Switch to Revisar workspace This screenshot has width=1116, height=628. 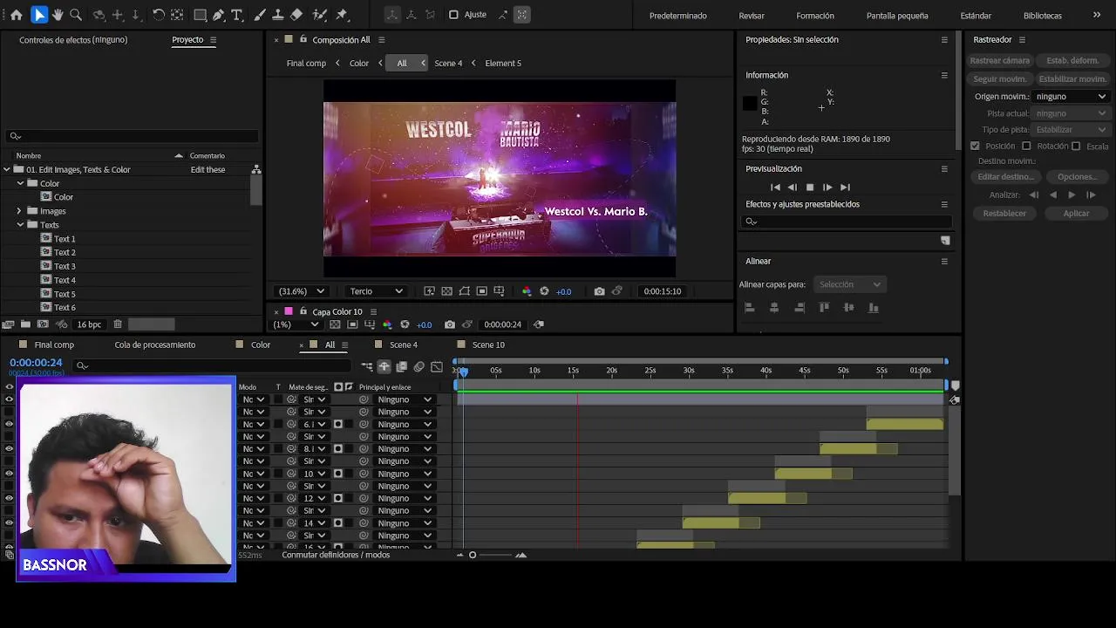coord(752,16)
